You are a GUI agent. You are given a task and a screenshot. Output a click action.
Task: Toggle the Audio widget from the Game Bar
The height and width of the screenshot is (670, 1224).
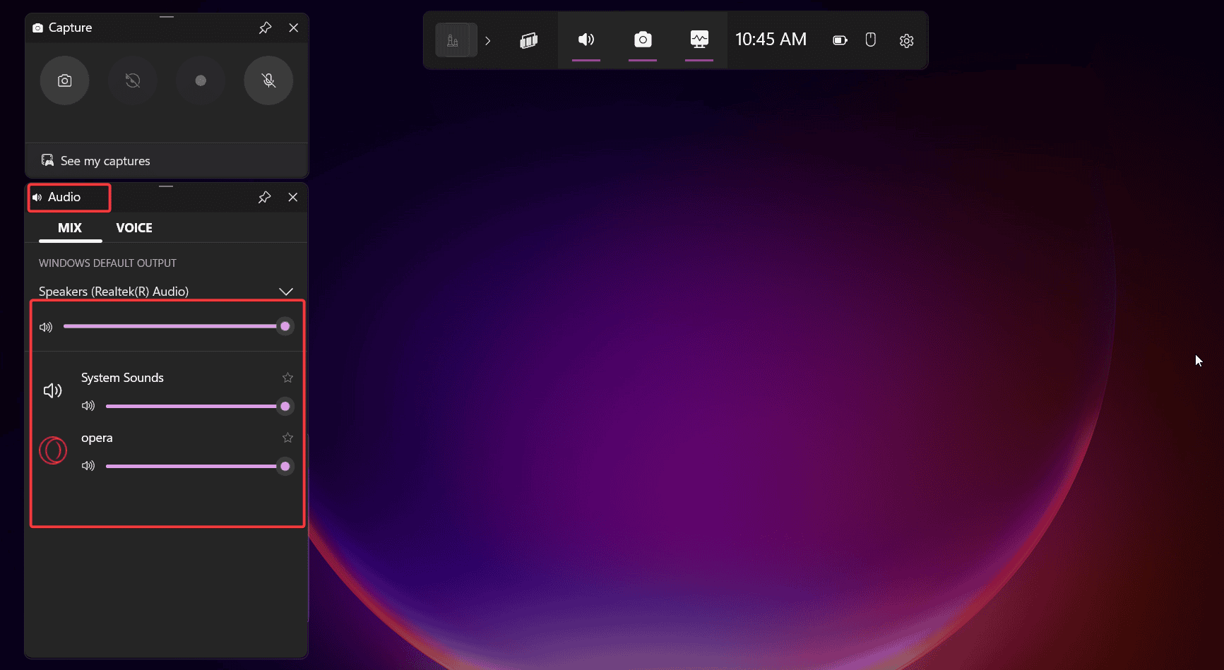(x=586, y=40)
